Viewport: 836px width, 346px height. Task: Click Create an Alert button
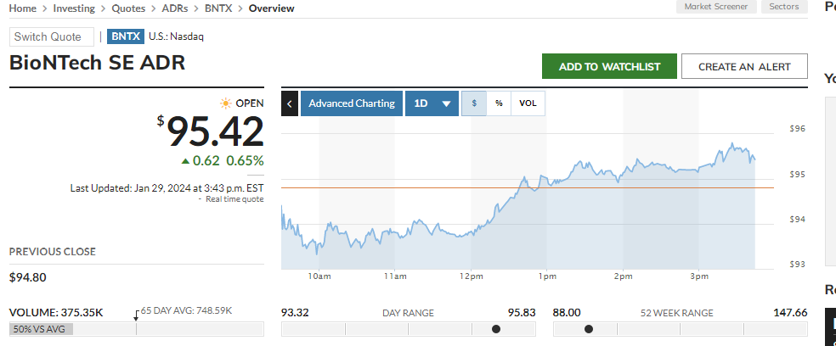pos(744,67)
